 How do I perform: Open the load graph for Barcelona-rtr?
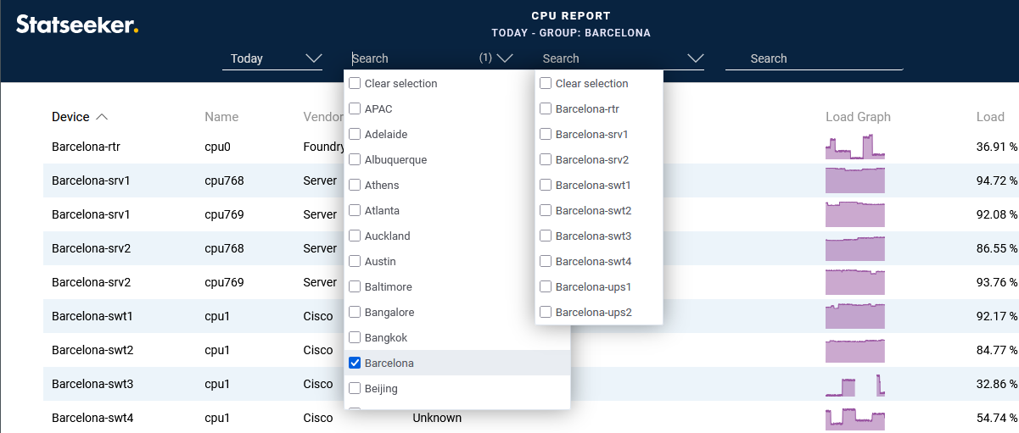pyautogui.click(x=854, y=147)
